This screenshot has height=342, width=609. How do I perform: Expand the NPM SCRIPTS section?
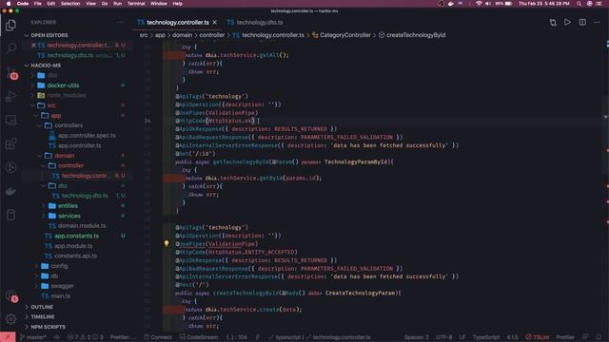[48, 327]
